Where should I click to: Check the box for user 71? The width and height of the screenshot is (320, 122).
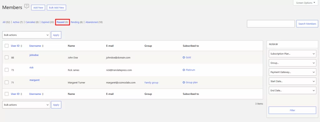(x=7, y=82)
